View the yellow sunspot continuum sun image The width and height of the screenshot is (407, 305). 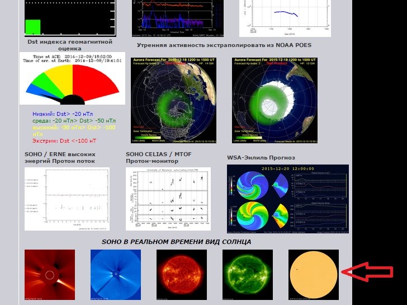[314, 275]
